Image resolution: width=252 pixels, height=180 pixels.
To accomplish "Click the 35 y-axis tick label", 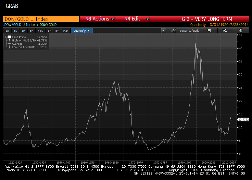I will (x=240, y=61).
